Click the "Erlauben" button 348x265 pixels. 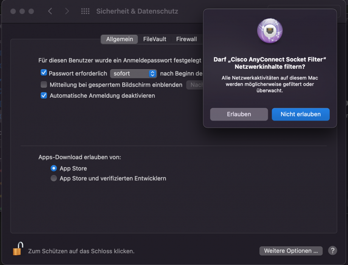pyautogui.click(x=239, y=114)
